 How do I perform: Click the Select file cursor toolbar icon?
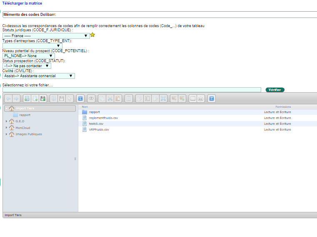[x=70, y=98]
